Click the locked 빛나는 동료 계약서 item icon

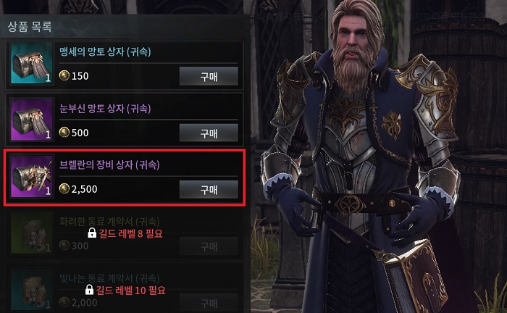coord(32,289)
